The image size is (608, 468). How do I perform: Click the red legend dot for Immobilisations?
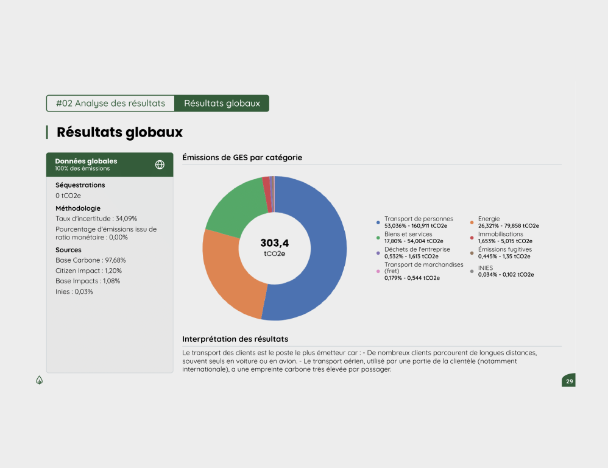click(472, 238)
